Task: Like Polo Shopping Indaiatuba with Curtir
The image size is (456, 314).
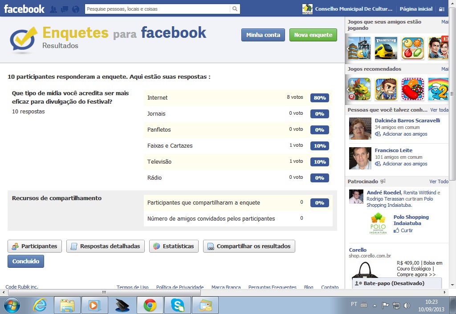Action: [x=403, y=230]
